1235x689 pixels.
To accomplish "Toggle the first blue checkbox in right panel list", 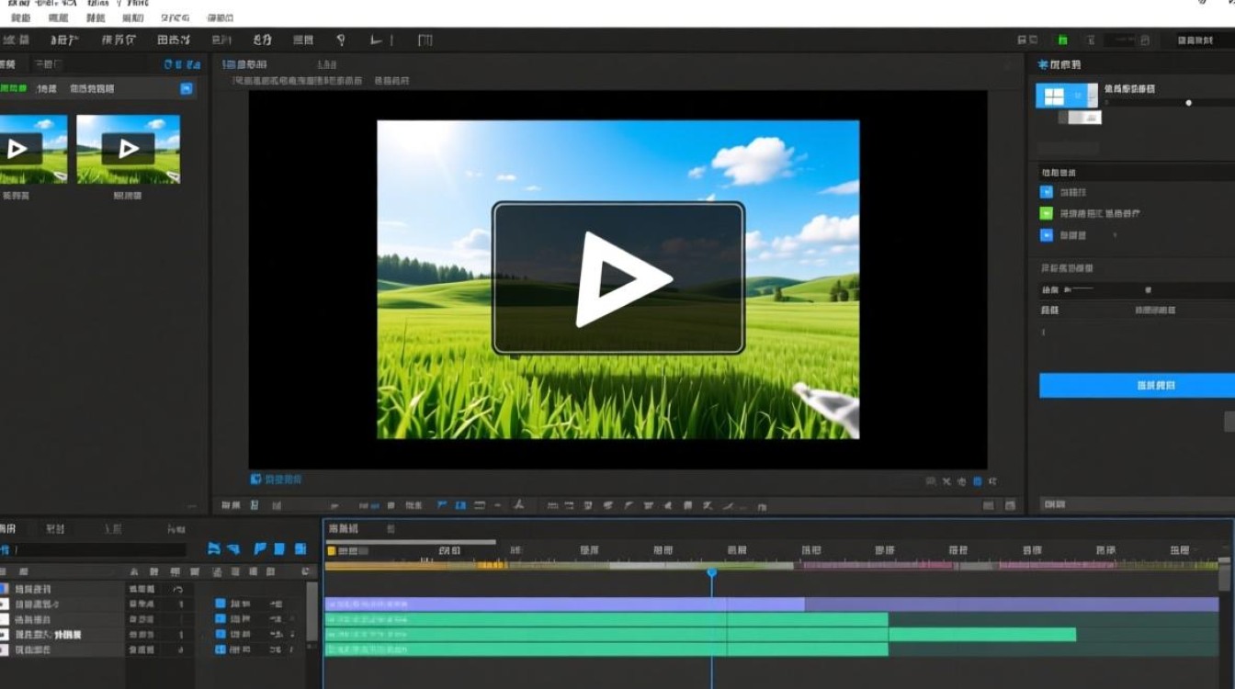I will pyautogui.click(x=1046, y=193).
